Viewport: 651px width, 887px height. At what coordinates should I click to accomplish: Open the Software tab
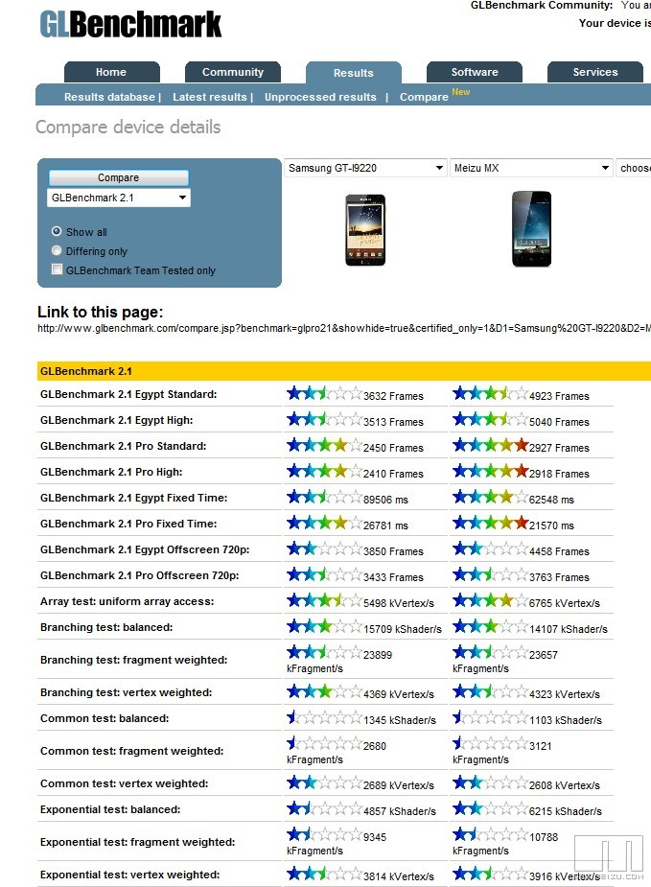tap(475, 72)
